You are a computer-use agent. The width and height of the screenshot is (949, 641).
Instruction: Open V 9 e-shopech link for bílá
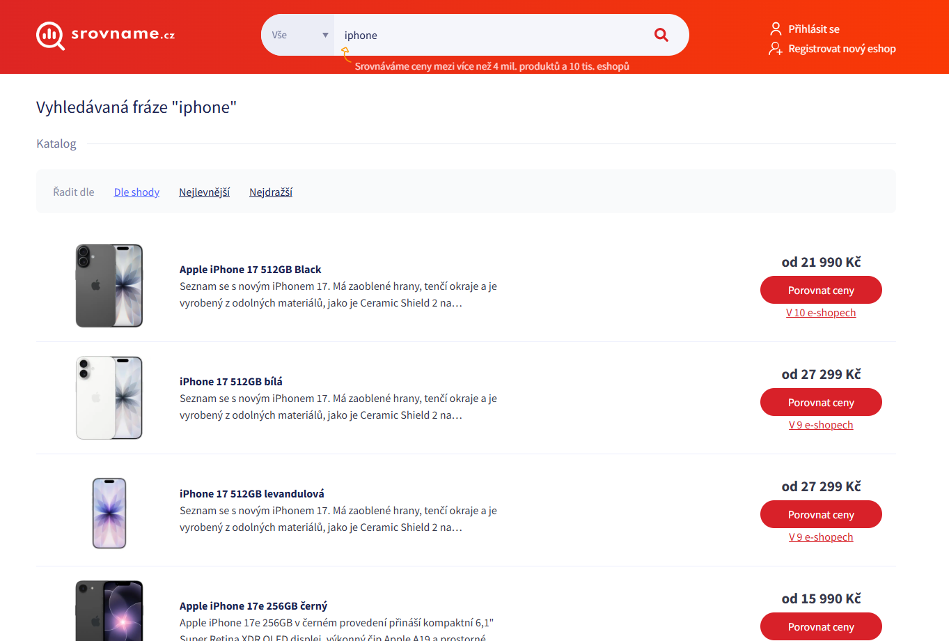pyautogui.click(x=821, y=425)
